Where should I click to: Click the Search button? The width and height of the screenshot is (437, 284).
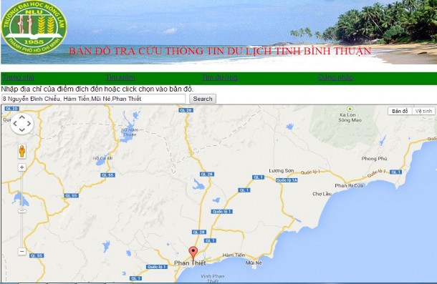click(x=203, y=99)
